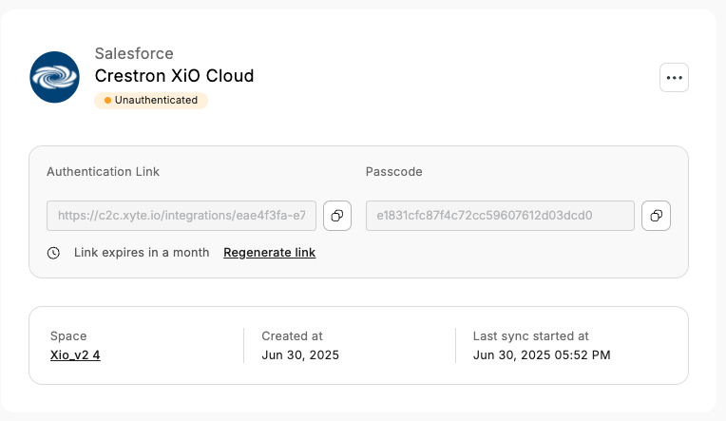Click the Jun 30, 2025 05:52 PM sync time
This screenshot has width=726, height=421.
point(542,354)
